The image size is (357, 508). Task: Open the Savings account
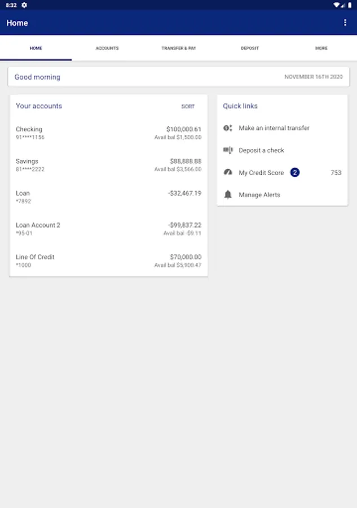click(108, 165)
